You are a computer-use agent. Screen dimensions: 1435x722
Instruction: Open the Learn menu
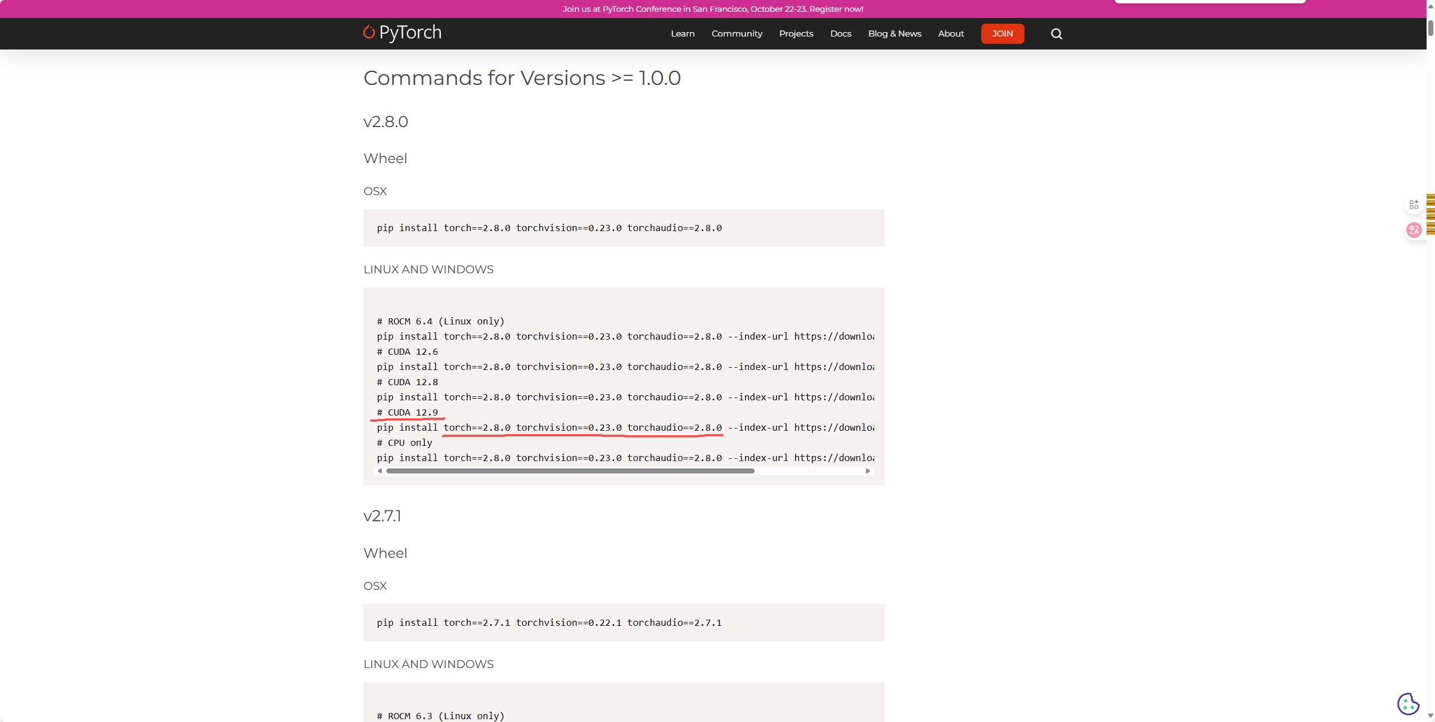pyautogui.click(x=683, y=34)
